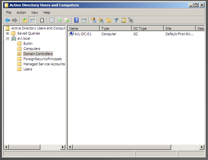Click the 'Computer' type cell

coord(109,34)
